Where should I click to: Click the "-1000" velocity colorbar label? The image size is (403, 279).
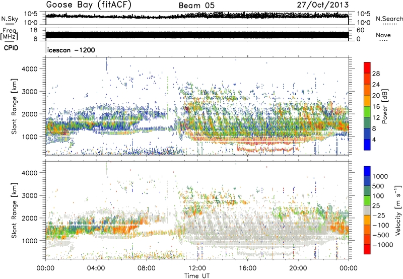click(382, 245)
